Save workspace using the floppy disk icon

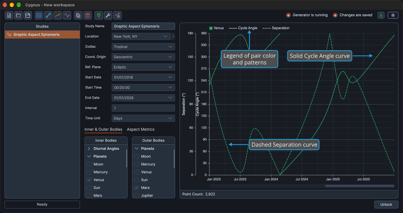click(28, 15)
